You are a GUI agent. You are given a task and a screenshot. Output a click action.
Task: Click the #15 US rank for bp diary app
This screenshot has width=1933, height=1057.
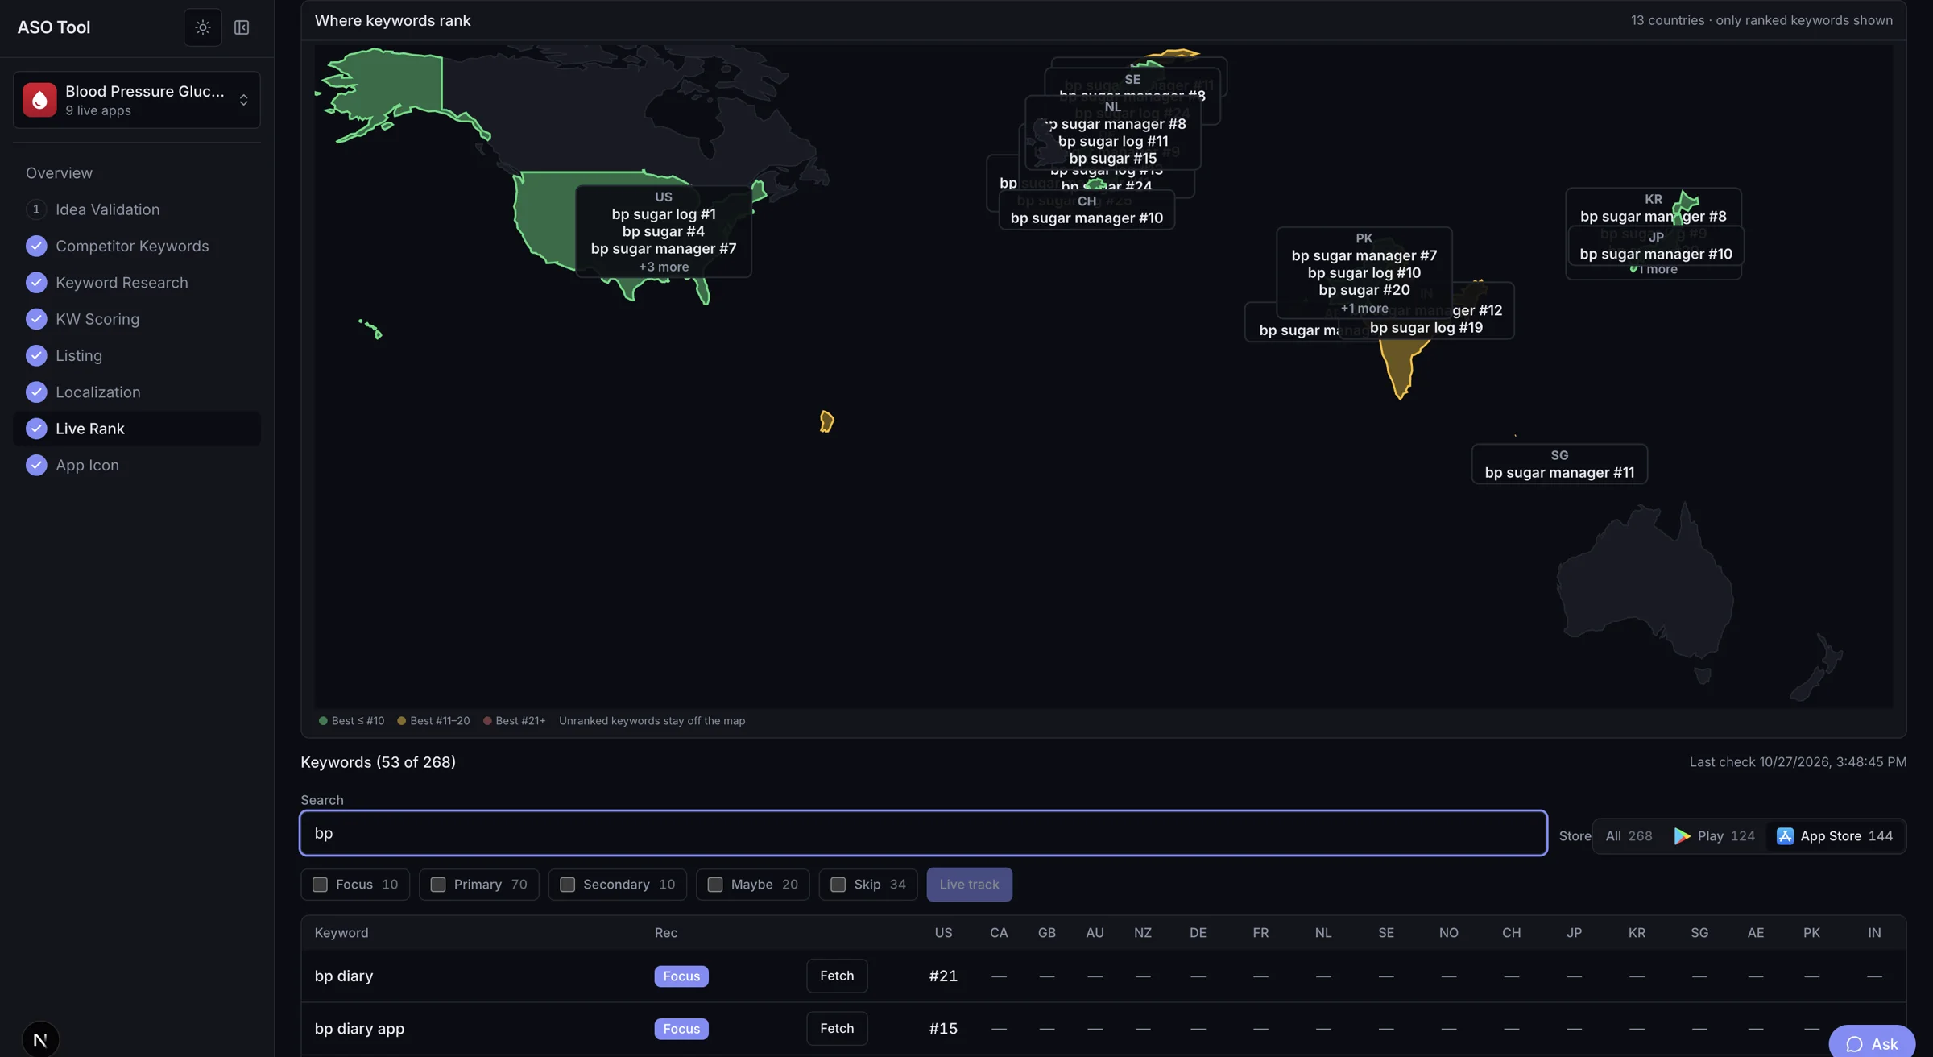coord(943,1029)
